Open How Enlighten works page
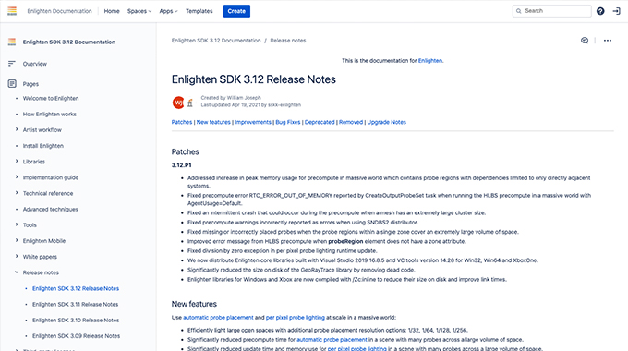 [50, 115]
